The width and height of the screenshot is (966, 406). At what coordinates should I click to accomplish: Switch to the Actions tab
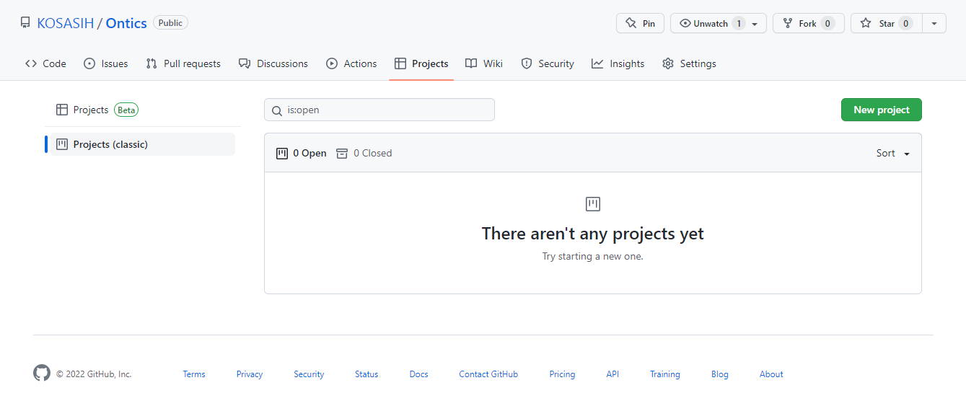coord(351,63)
